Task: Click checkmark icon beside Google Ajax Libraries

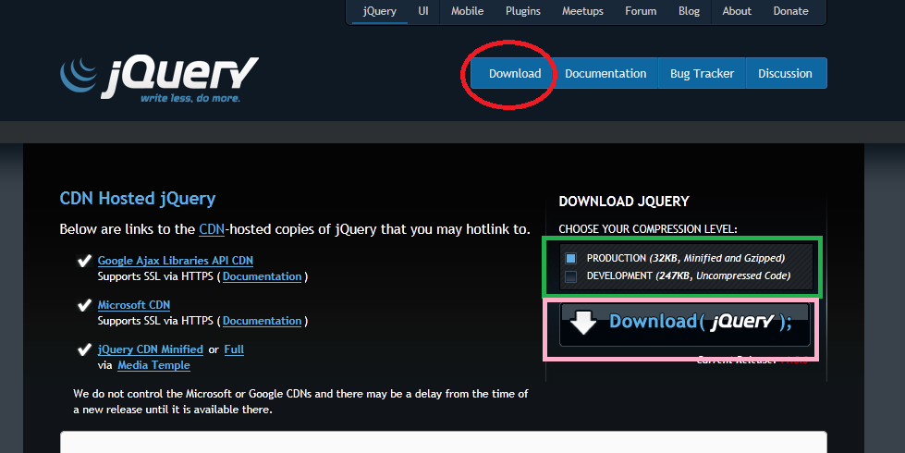Action: coord(84,261)
